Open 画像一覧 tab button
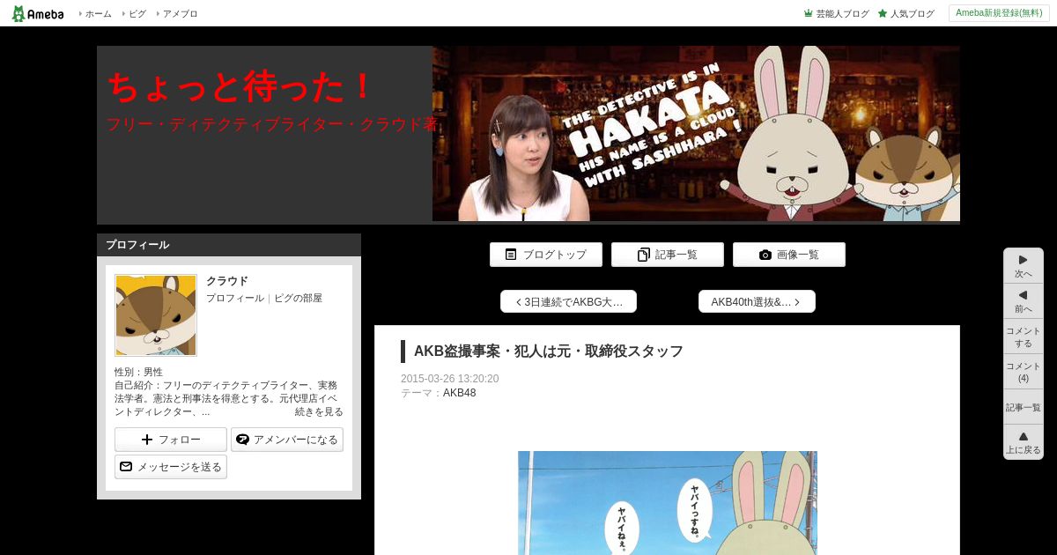This screenshot has height=555, width=1057. (789, 255)
